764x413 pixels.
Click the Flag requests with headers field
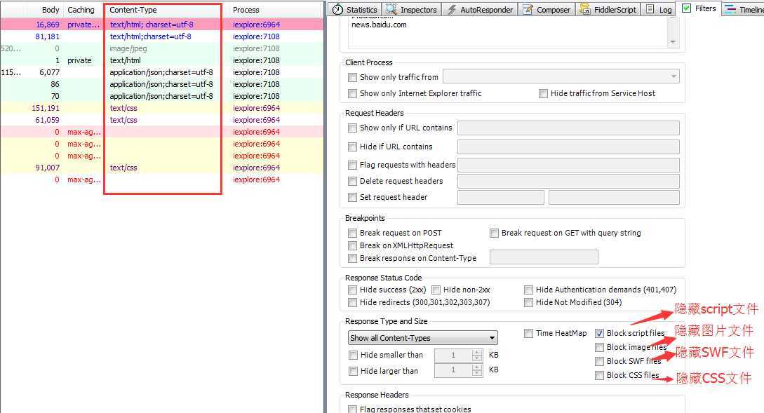568,165
